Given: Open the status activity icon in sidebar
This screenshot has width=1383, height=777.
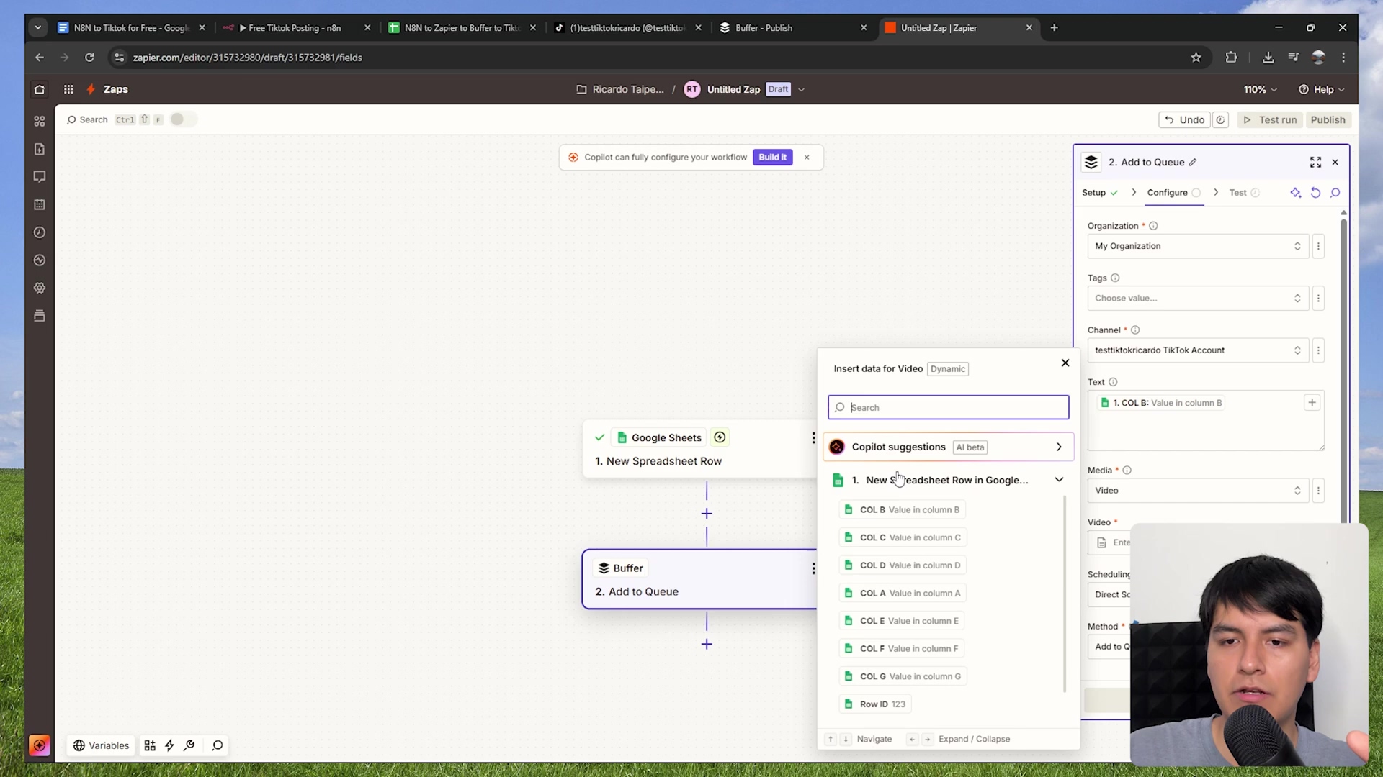Looking at the screenshot, I should click(x=40, y=260).
